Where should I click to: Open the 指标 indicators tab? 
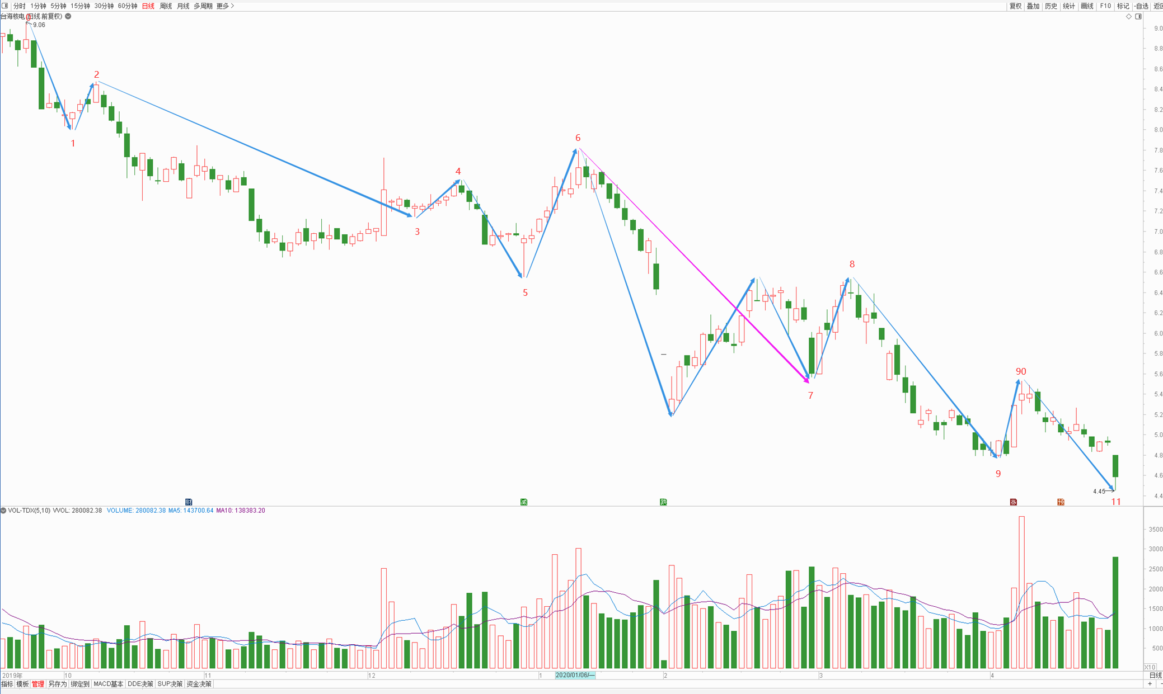[x=7, y=684]
